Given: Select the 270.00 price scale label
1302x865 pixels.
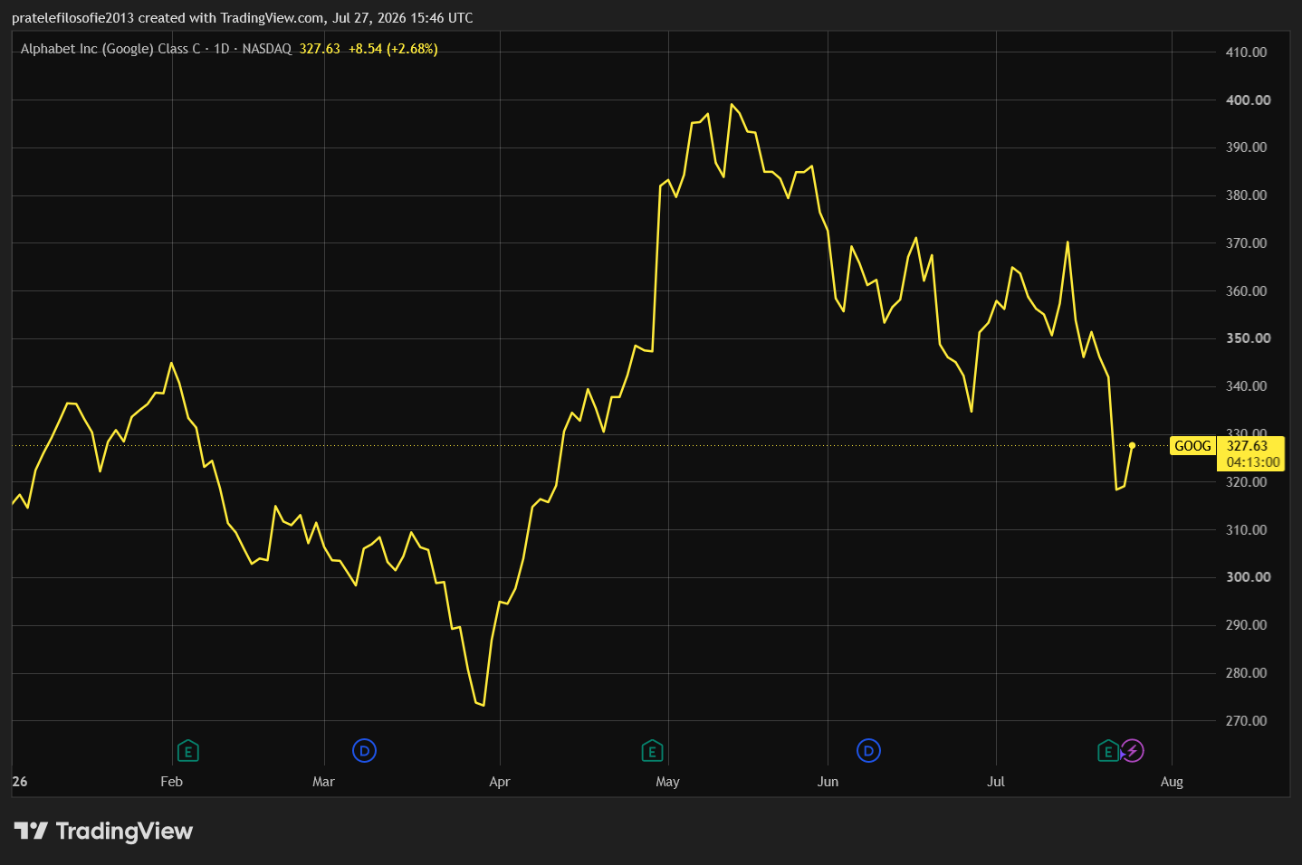Looking at the screenshot, I should [1246, 720].
